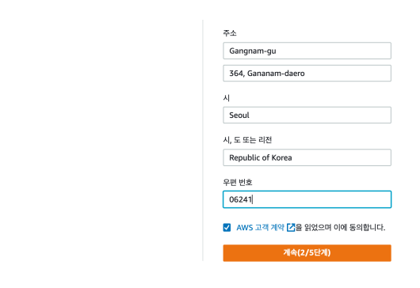Screen dimensions: 420x288
Task: Click the 시, 도 또는 리전 label
Action: click(247, 140)
